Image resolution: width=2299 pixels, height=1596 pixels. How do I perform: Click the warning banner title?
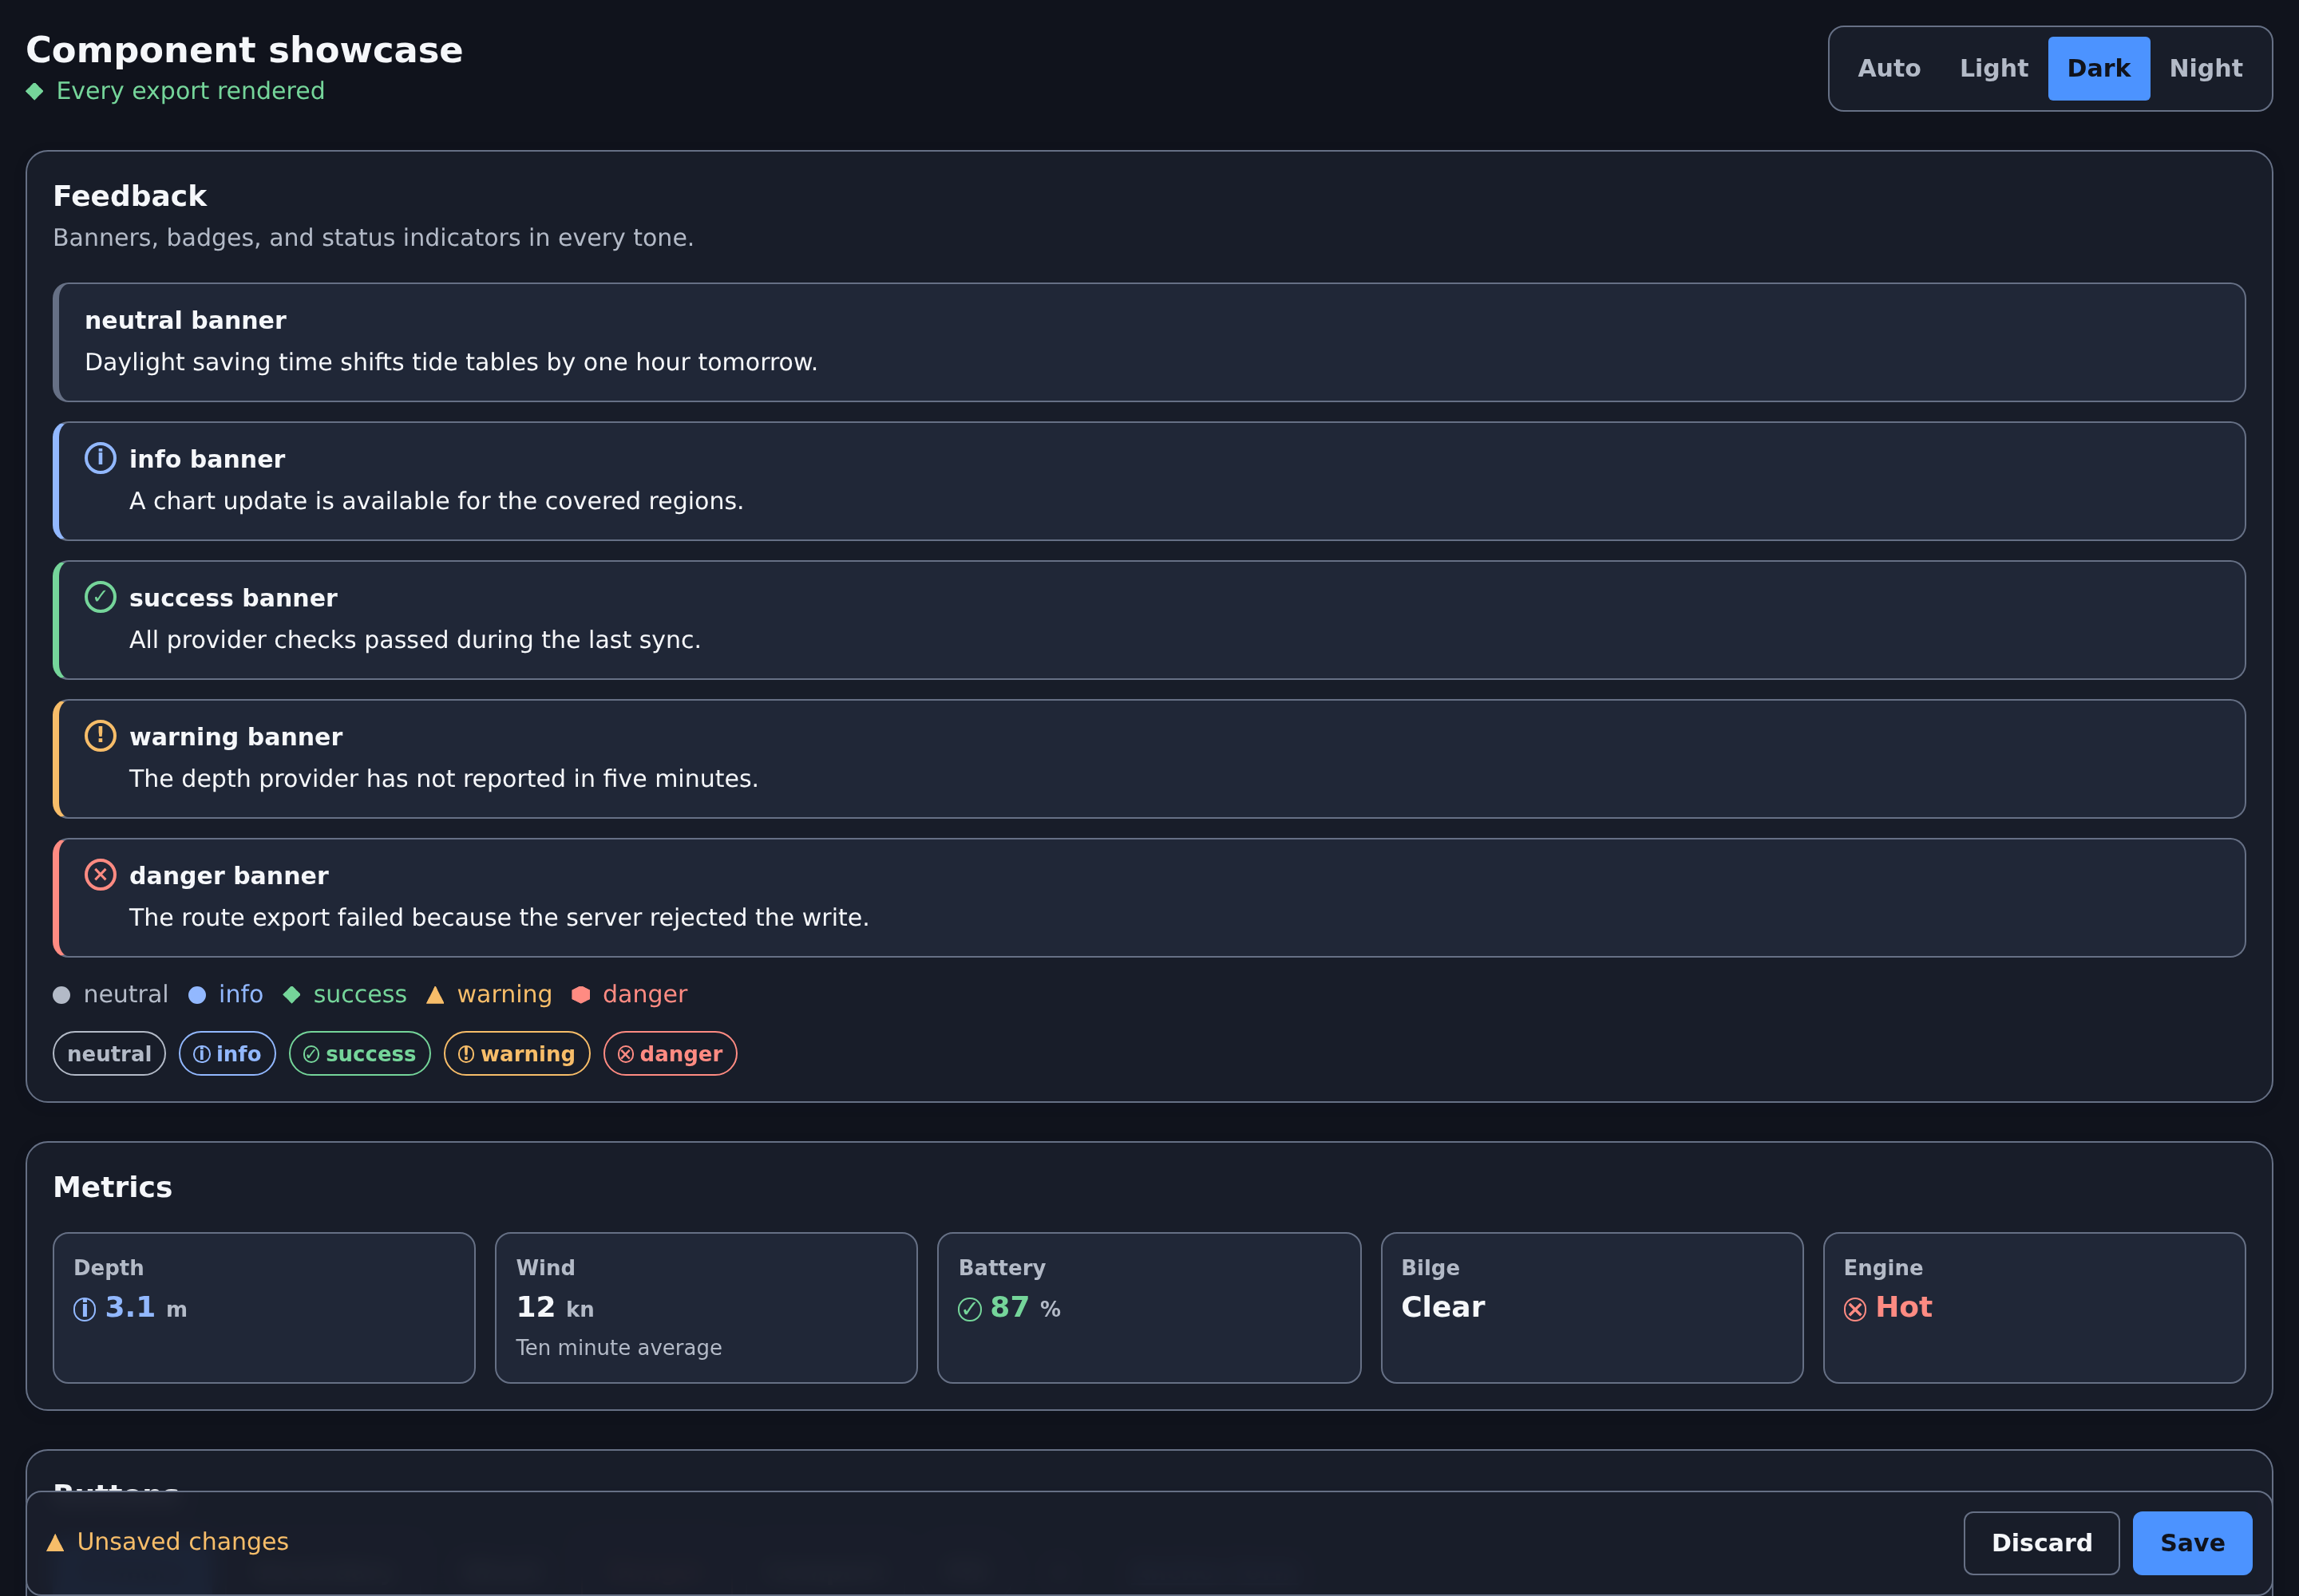coord(236,737)
